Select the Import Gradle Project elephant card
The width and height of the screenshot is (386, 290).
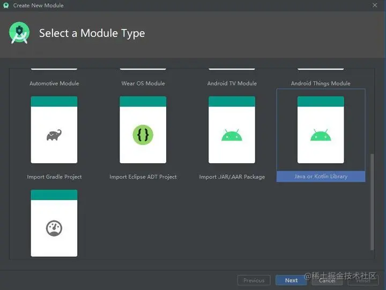point(54,130)
